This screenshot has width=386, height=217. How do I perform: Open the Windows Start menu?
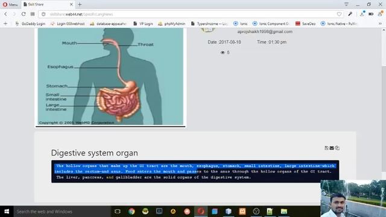tap(7, 212)
